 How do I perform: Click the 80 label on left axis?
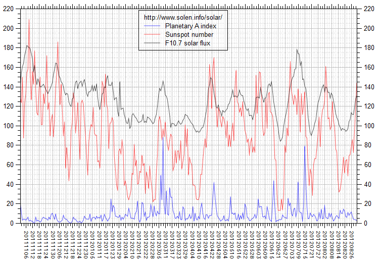point(10,145)
